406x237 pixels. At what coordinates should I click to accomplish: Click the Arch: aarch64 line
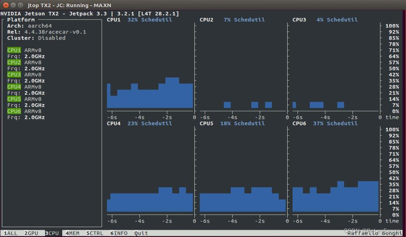[x=29, y=26]
